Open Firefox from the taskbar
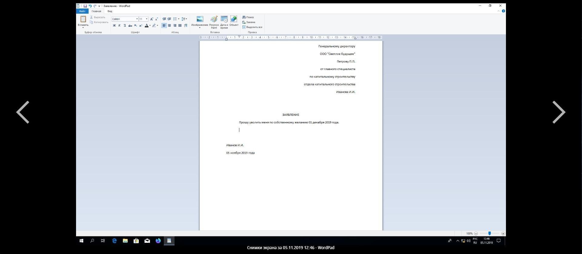The image size is (582, 254). 158,241
